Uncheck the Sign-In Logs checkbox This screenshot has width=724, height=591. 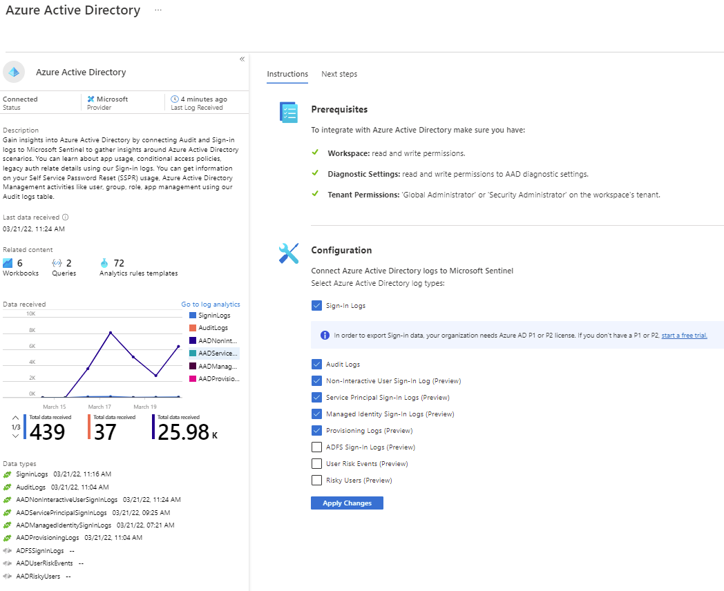point(316,305)
